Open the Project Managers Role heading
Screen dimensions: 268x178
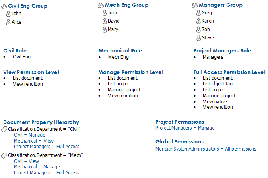pos(222,51)
